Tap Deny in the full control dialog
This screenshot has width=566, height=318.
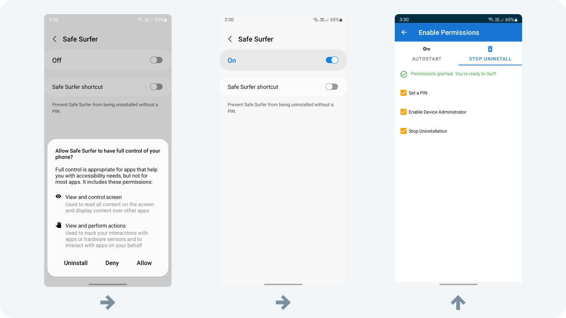click(x=112, y=263)
